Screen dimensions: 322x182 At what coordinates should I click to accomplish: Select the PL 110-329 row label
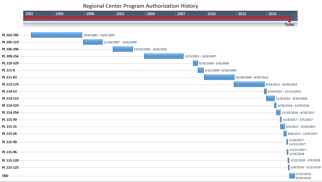pos(10,63)
